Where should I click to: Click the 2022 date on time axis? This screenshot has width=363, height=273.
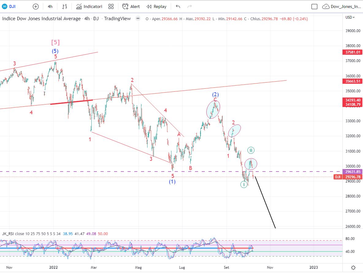click(53, 267)
